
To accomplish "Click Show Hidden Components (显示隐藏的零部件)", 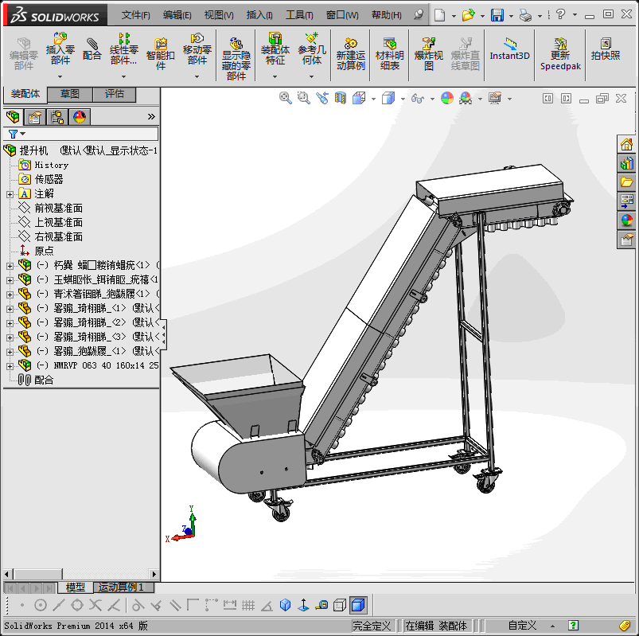I will pos(236,58).
